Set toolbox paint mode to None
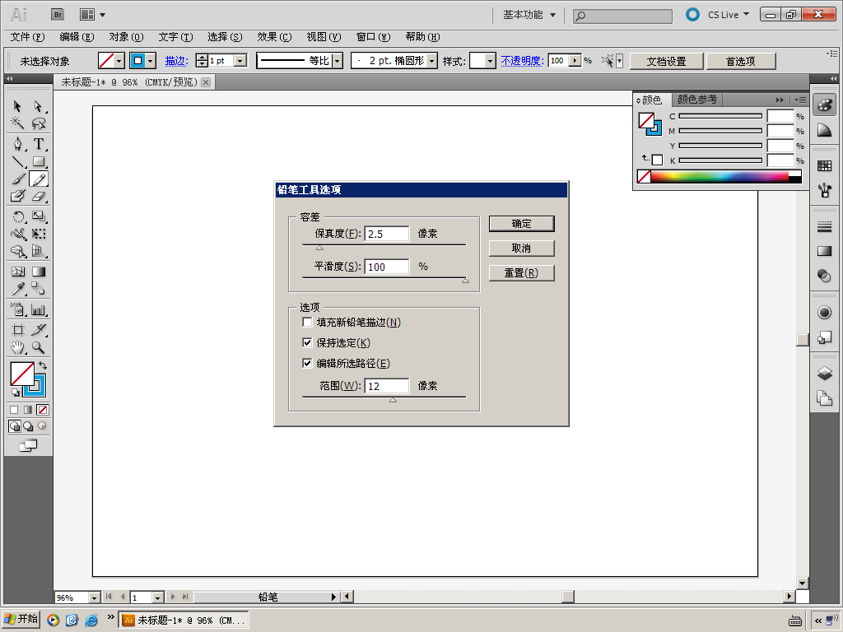 (43, 410)
